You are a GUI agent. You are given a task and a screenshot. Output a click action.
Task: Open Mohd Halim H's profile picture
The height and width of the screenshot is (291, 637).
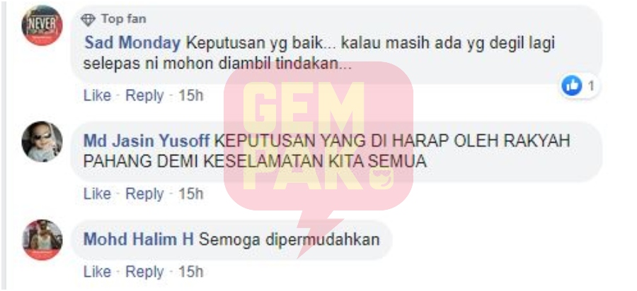[42, 239]
